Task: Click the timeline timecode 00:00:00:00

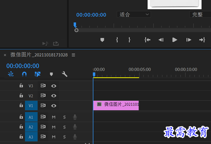Action: [x=23, y=66]
